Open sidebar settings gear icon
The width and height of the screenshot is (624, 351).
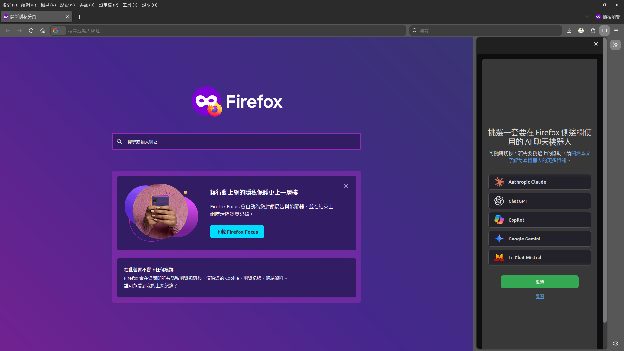click(x=616, y=343)
